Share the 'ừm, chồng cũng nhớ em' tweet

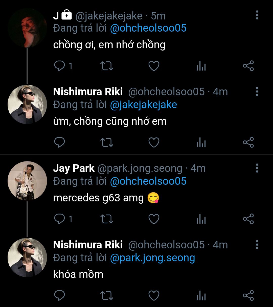click(x=248, y=143)
